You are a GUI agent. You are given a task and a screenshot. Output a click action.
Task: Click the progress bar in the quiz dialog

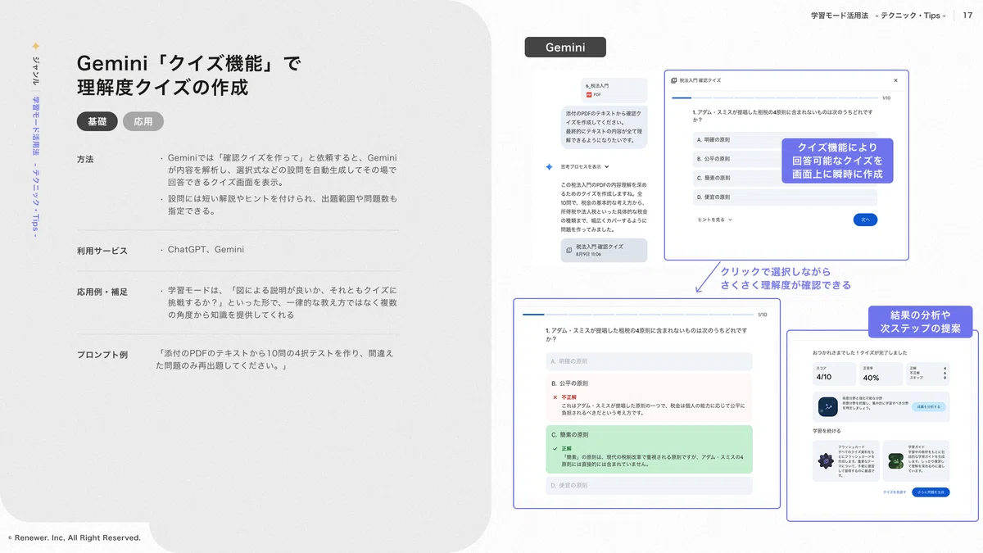(x=773, y=97)
